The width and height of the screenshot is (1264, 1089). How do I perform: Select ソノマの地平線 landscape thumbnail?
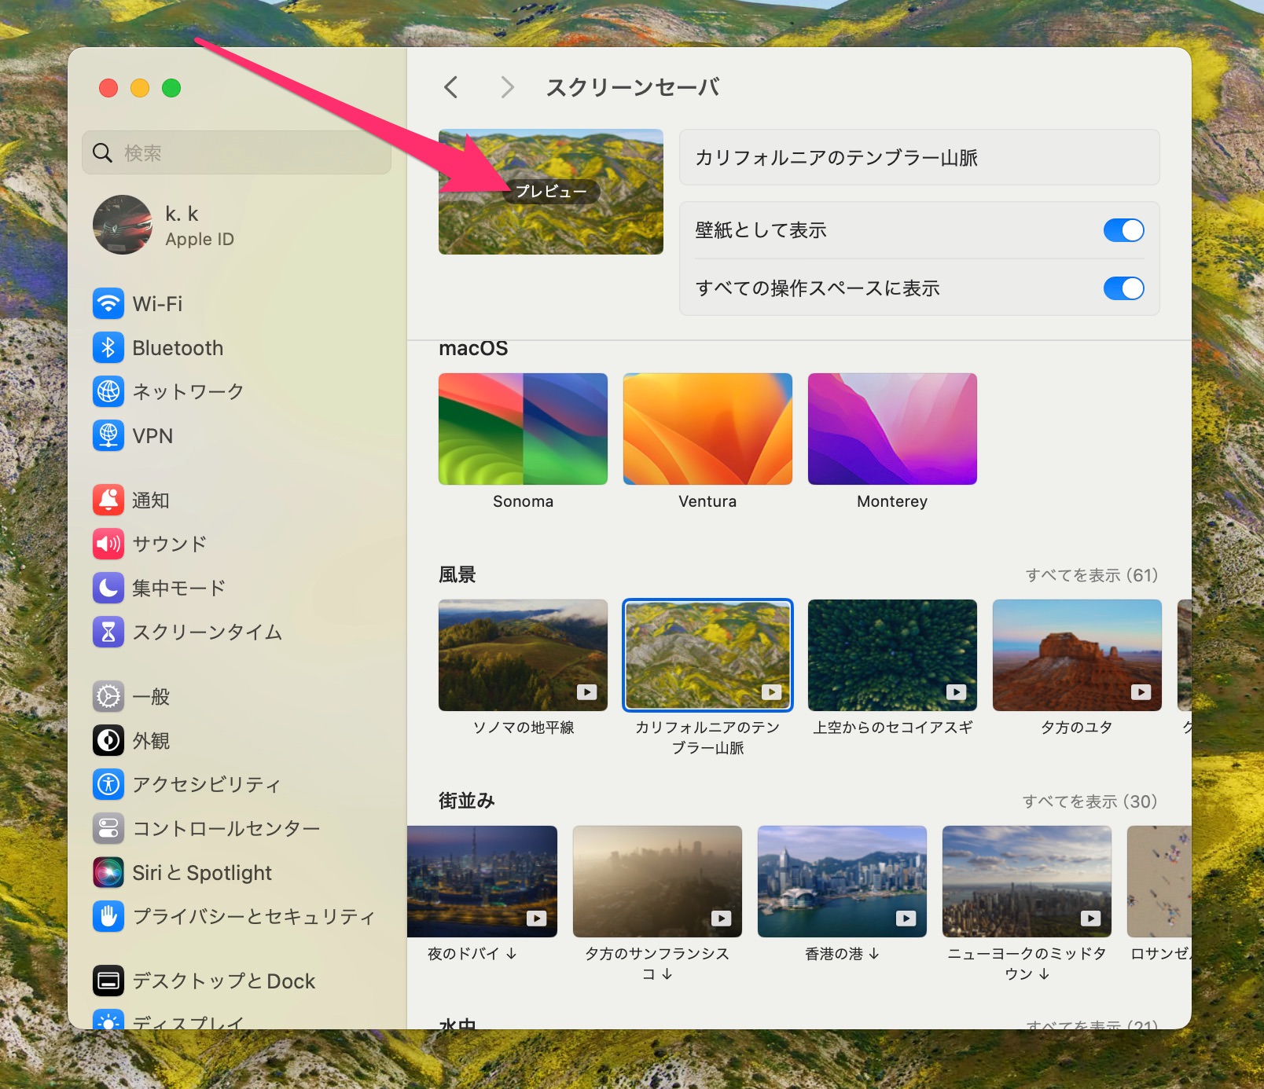coord(523,655)
